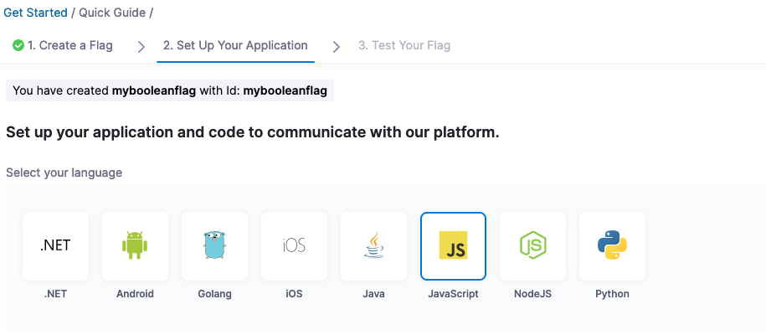Click the Set up your application heading
The height and width of the screenshot is (335, 766).
252,132
